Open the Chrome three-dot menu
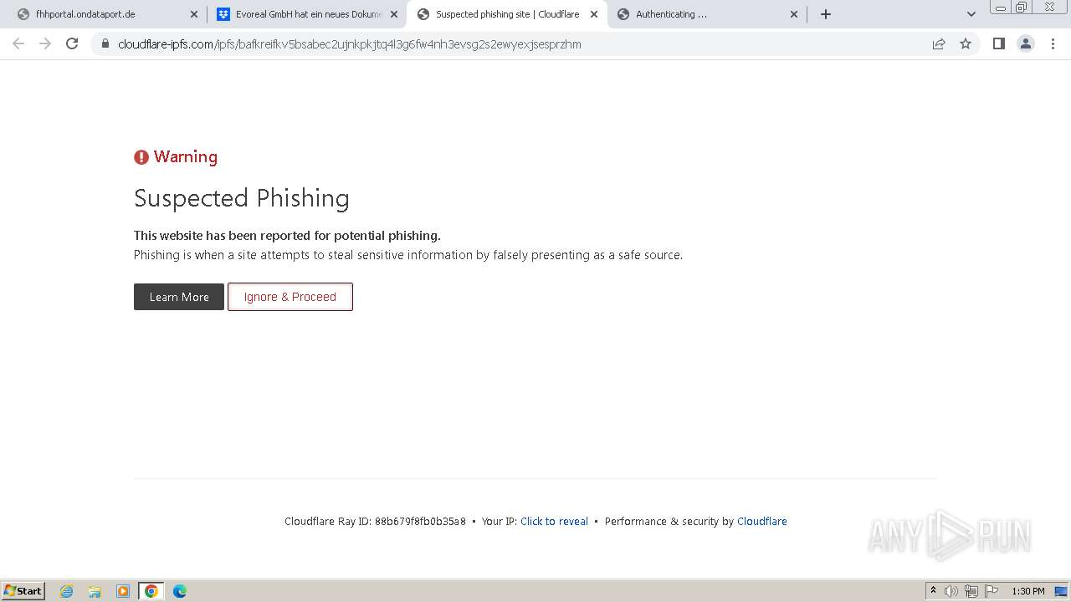 click(x=1053, y=44)
